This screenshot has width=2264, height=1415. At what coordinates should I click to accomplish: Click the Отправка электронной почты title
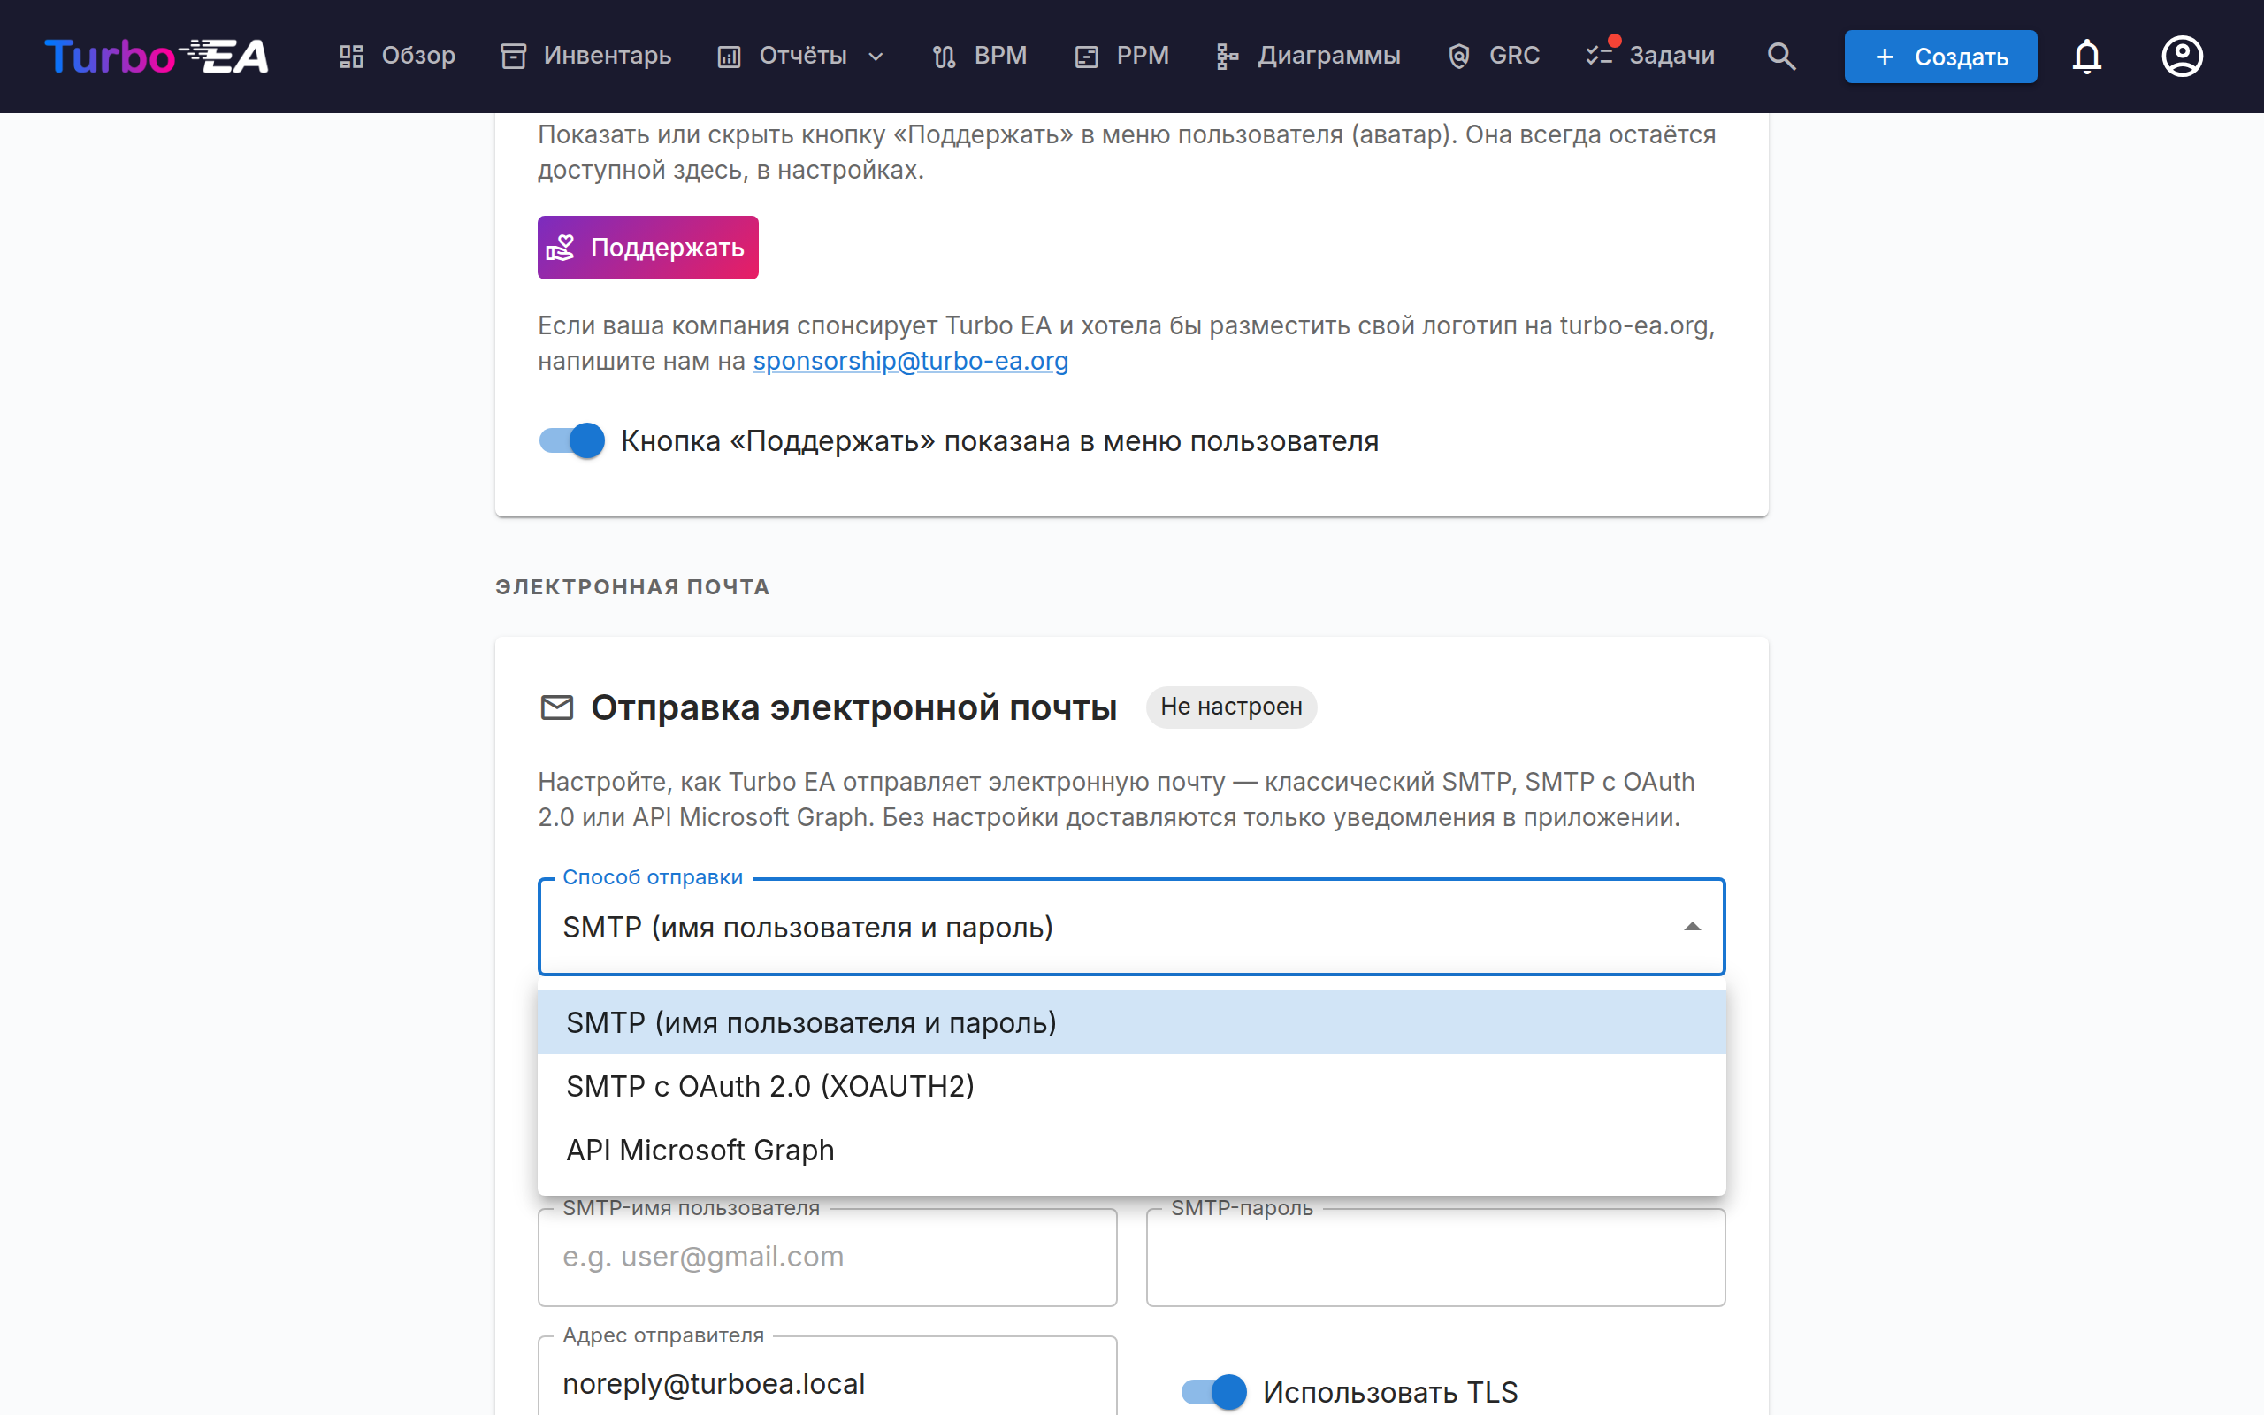pos(853,707)
